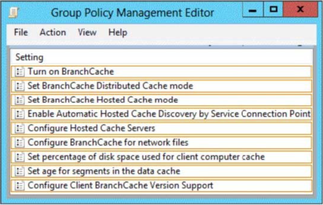This screenshot has height=205, width=323.
Task: Select Configure Hosted Cache Servers text
Action: [91, 128]
